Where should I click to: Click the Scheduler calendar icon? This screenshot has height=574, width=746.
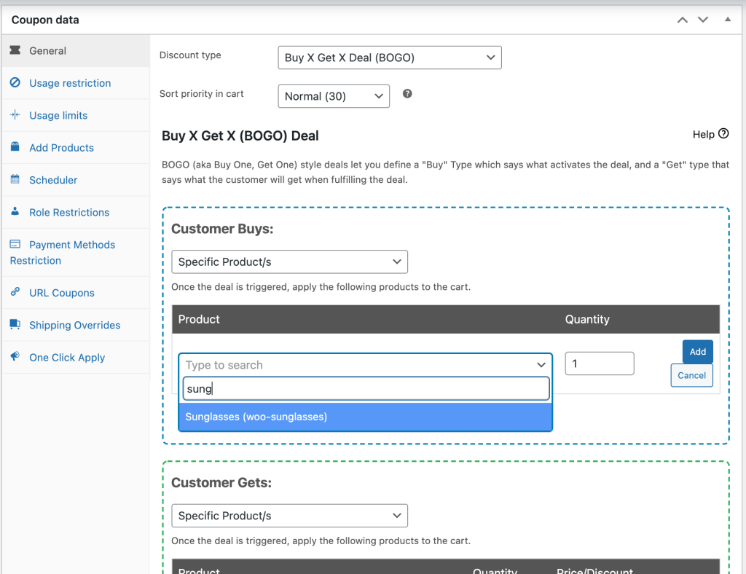[x=15, y=179]
